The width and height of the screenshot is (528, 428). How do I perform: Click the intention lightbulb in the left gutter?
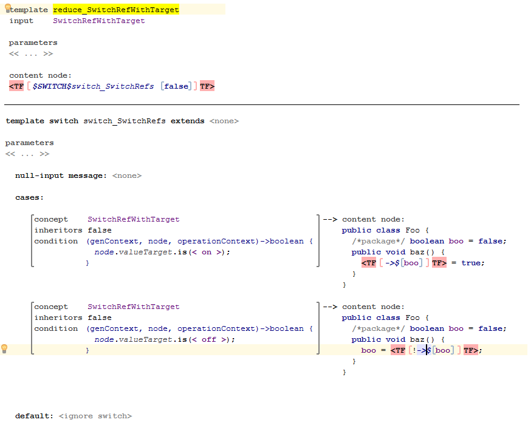click(x=4, y=349)
